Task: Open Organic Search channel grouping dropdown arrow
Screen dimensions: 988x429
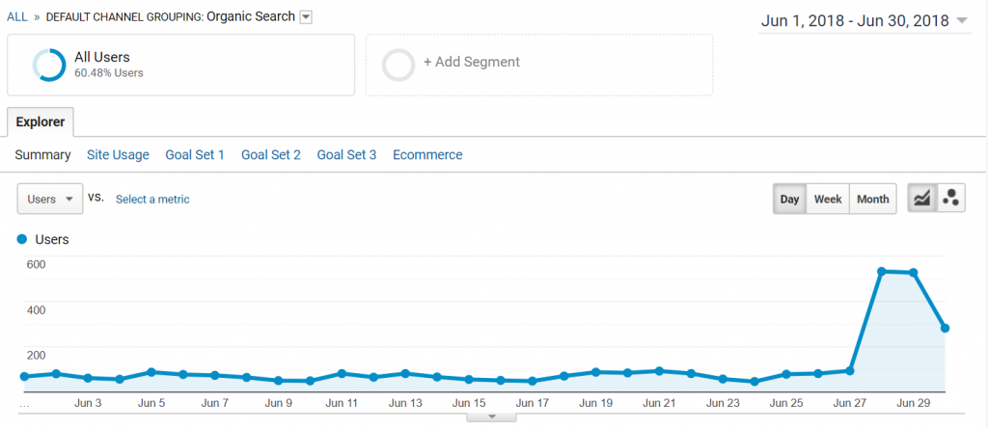Action: tap(306, 17)
